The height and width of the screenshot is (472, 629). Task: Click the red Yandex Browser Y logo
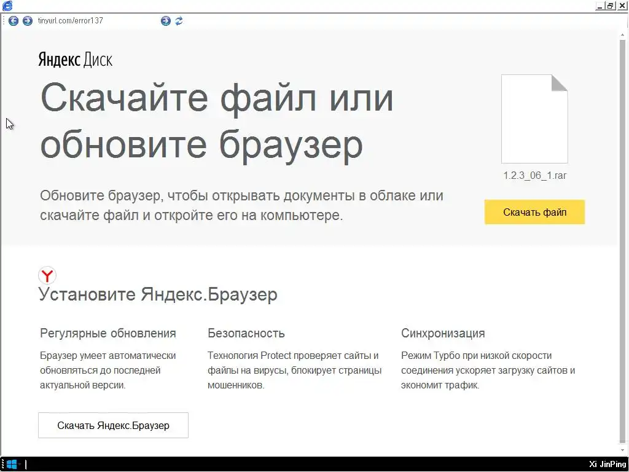(47, 276)
